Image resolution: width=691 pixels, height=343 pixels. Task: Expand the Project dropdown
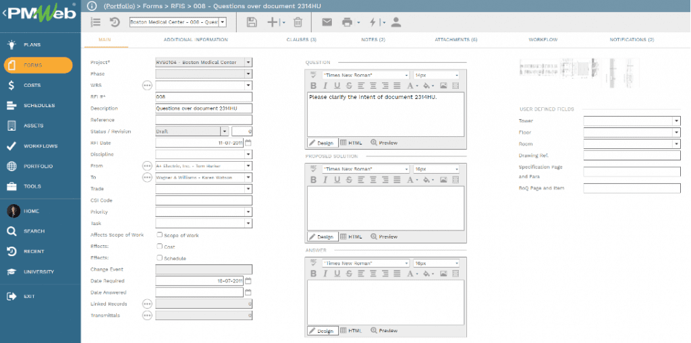(248, 63)
